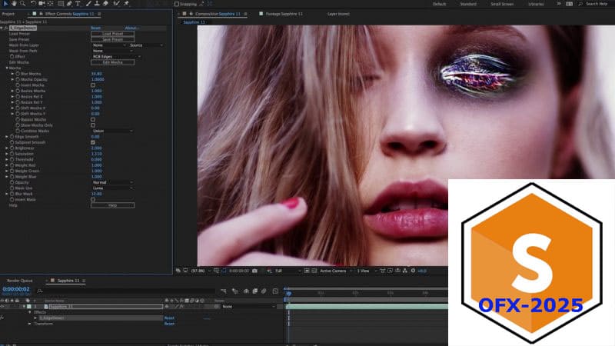The height and width of the screenshot is (346, 615).
Task: Toggle the Threshold stopwatch
Action: 12,160
